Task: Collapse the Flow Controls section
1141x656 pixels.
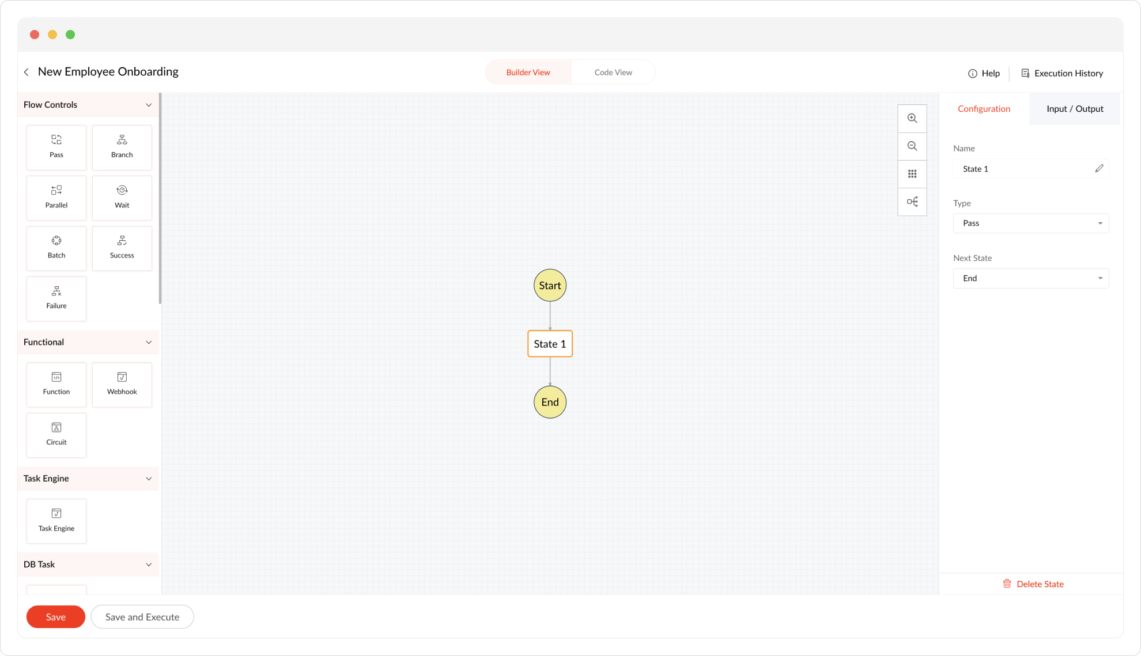Action: (x=149, y=105)
